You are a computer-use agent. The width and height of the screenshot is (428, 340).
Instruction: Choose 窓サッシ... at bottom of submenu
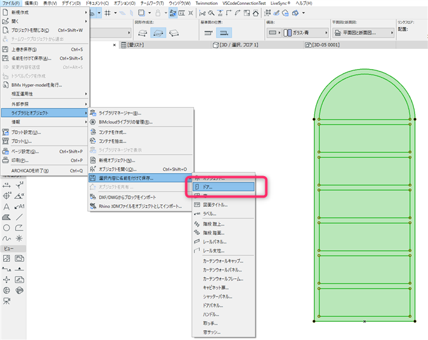(x=224, y=332)
